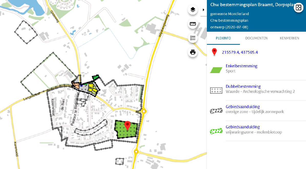Click the red marker on the map
Viewport: 306px width, 169px height.
pos(128,125)
